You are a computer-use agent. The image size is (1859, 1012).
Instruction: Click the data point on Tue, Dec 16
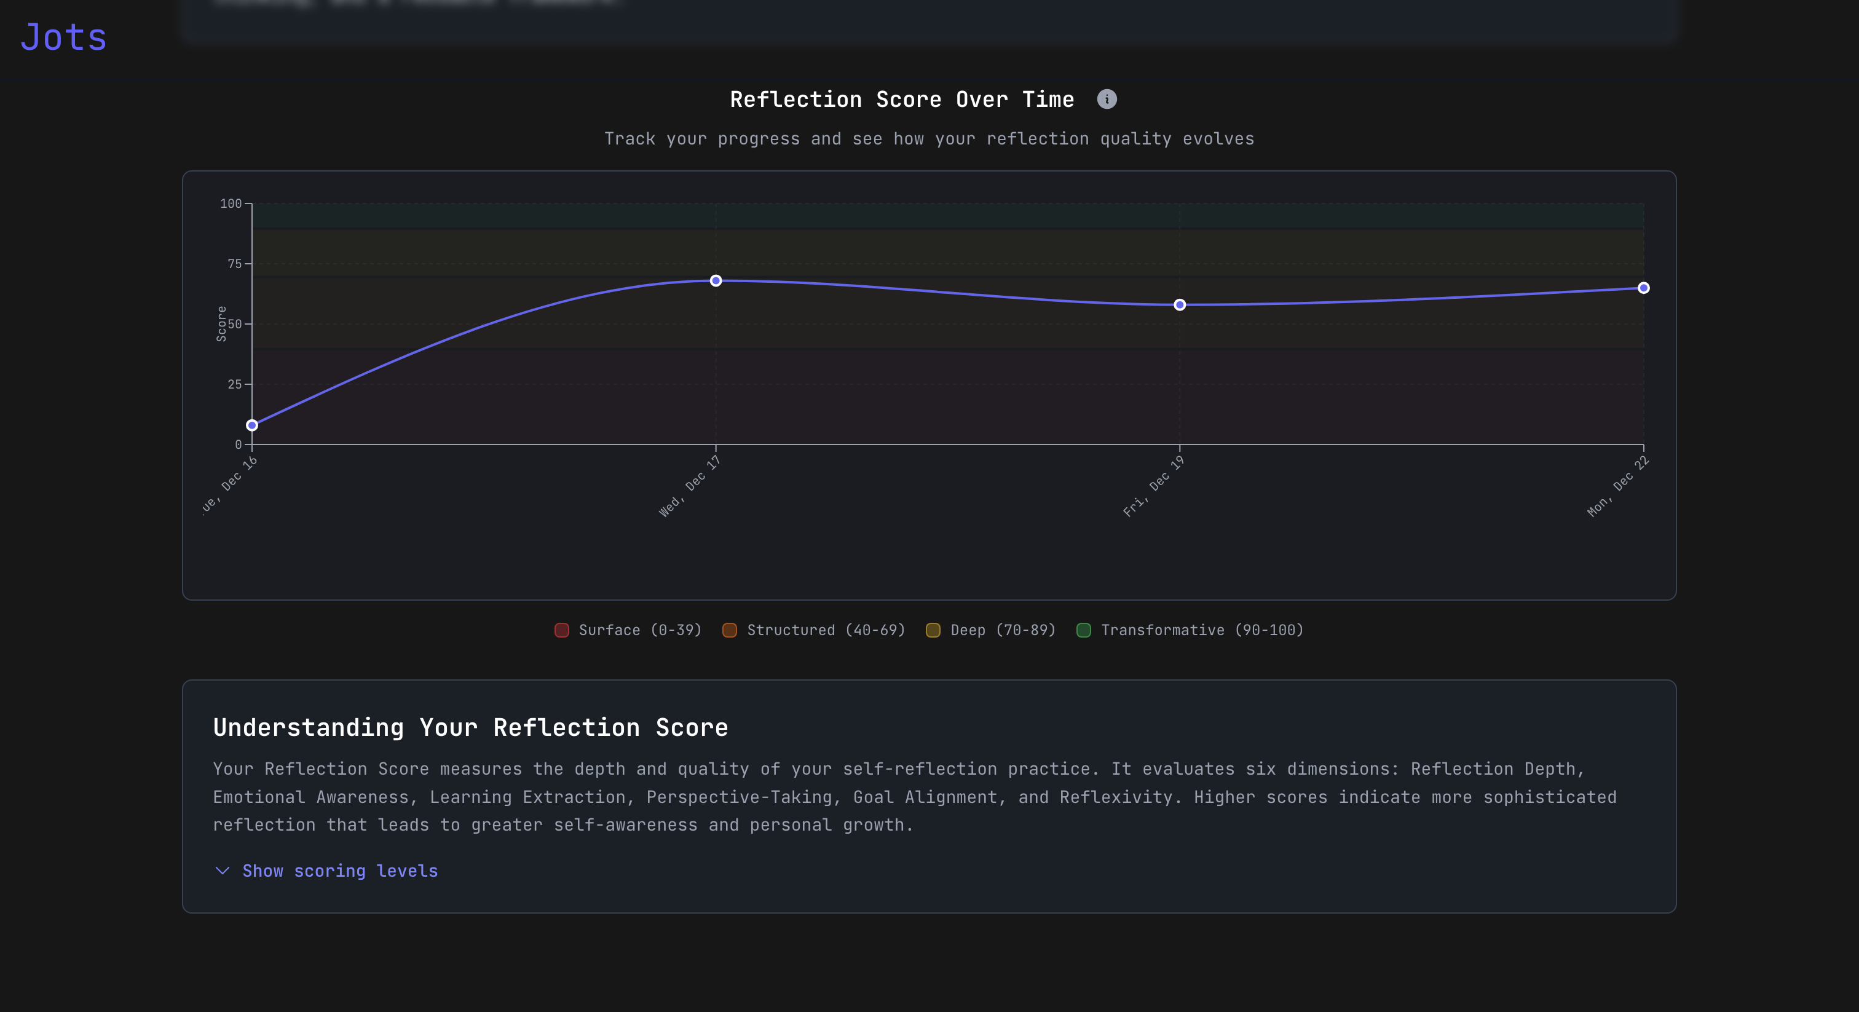[251, 425]
